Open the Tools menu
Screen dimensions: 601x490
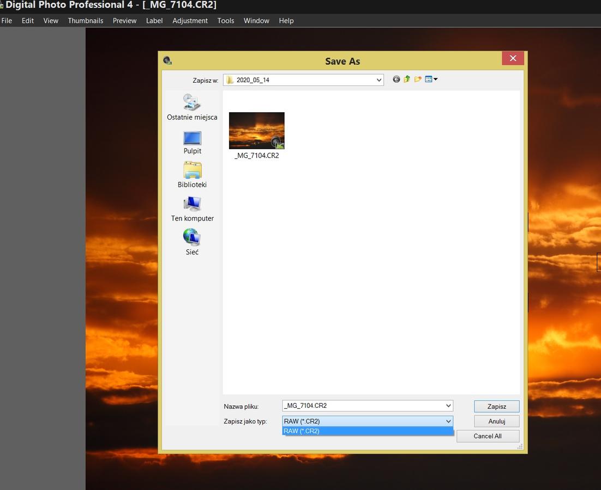tap(225, 21)
